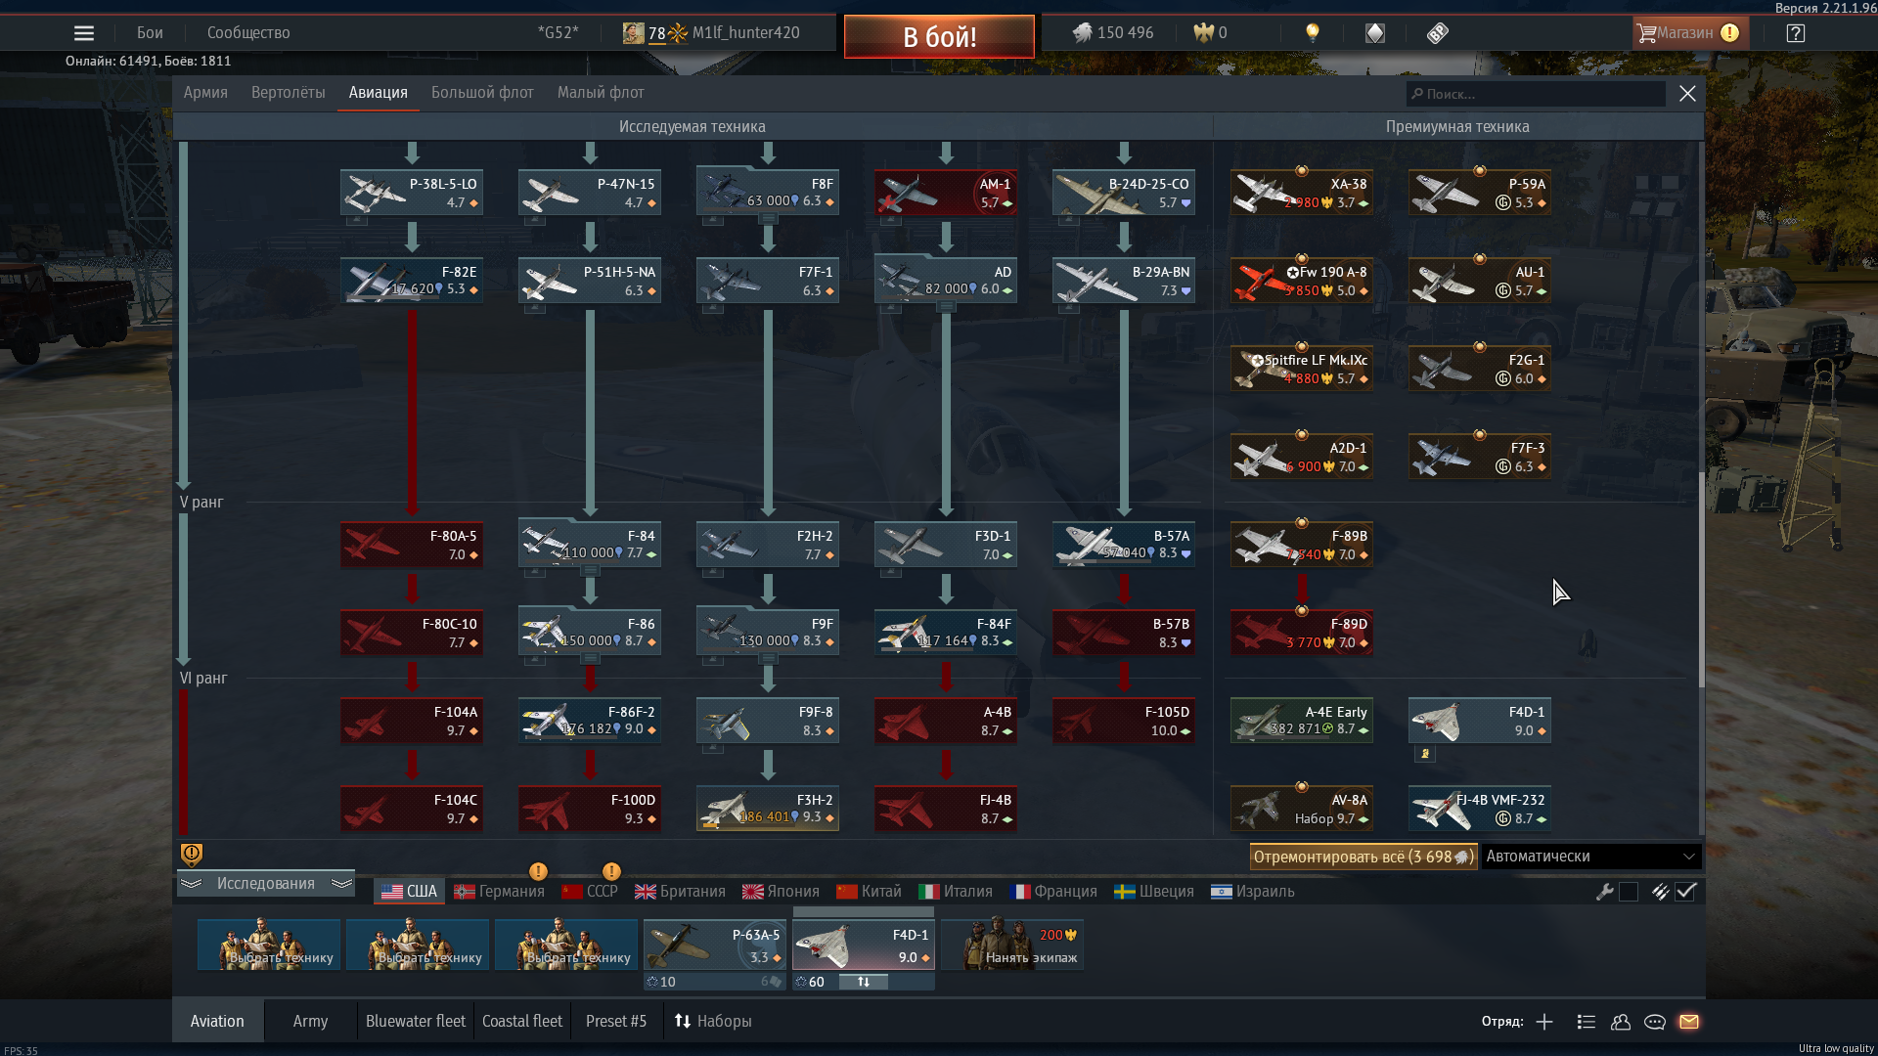Open the Автоматически dropdown

point(1591,857)
